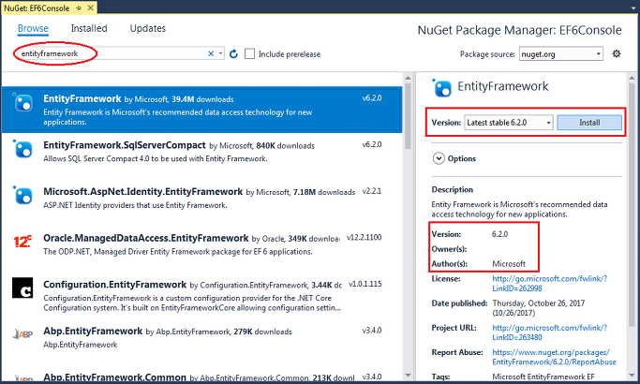This screenshot has height=384, width=640.
Task: Open the Report Abuse link
Action: pos(554,357)
